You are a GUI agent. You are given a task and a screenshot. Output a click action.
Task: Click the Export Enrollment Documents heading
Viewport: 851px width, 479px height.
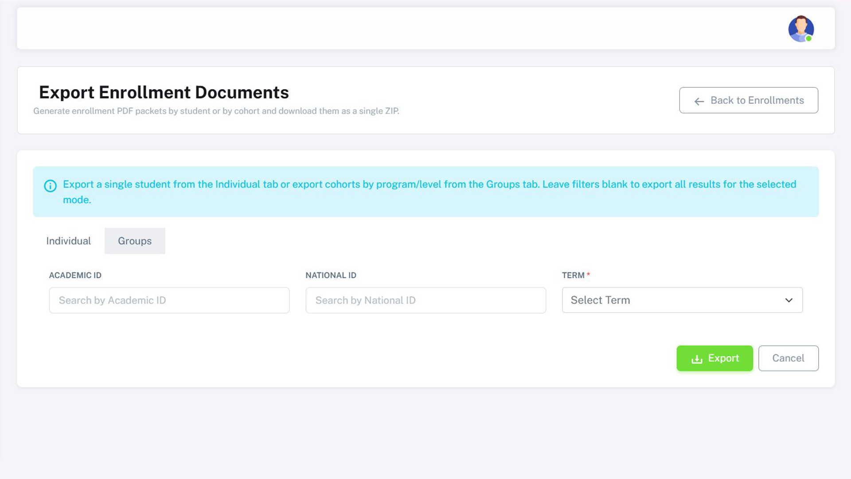coord(164,92)
